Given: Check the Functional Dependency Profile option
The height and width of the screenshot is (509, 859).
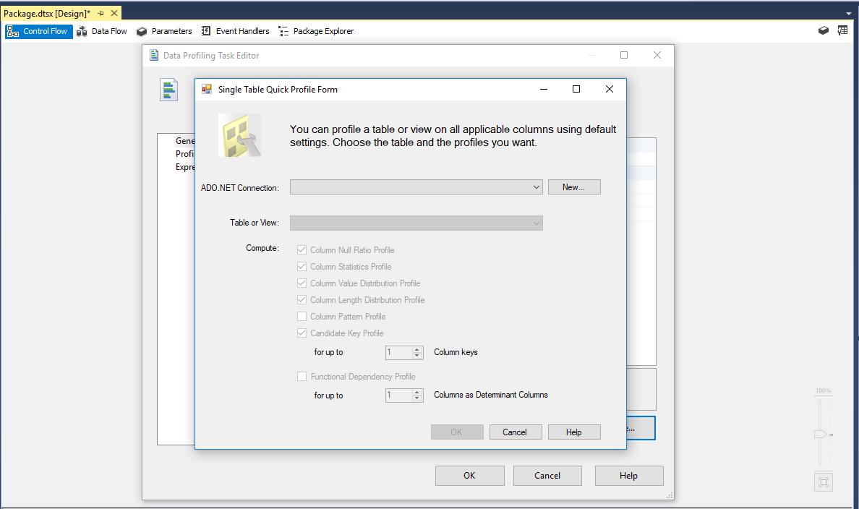Looking at the screenshot, I should pyautogui.click(x=302, y=377).
